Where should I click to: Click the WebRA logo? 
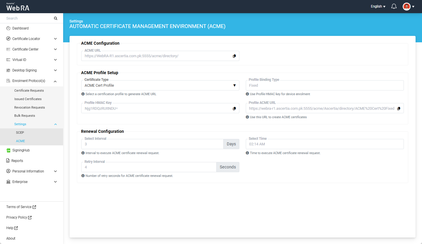point(18,7)
